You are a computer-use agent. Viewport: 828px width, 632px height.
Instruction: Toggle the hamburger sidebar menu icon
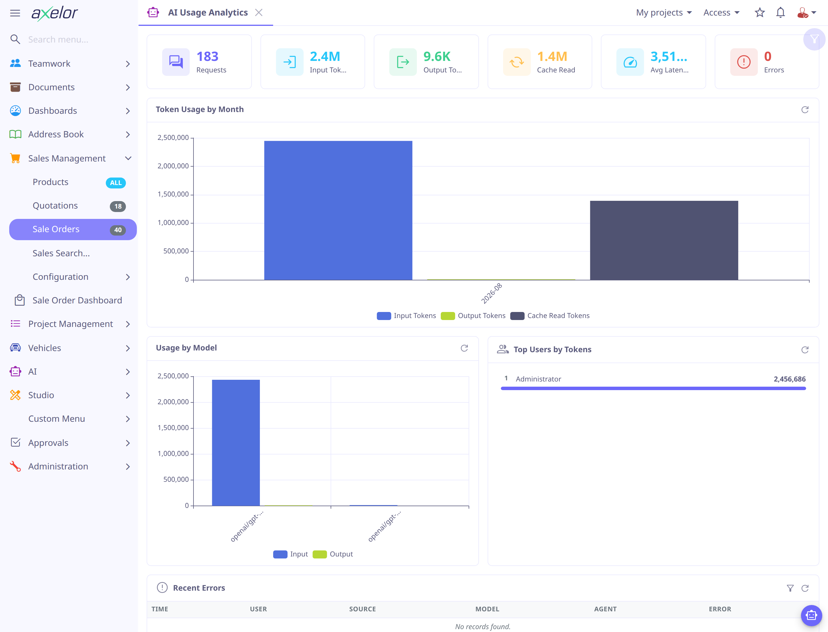coord(15,13)
